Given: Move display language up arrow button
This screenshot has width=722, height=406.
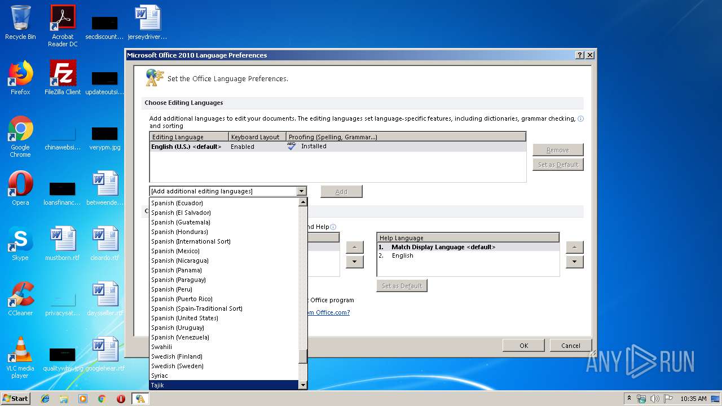Looking at the screenshot, I should click(354, 247).
